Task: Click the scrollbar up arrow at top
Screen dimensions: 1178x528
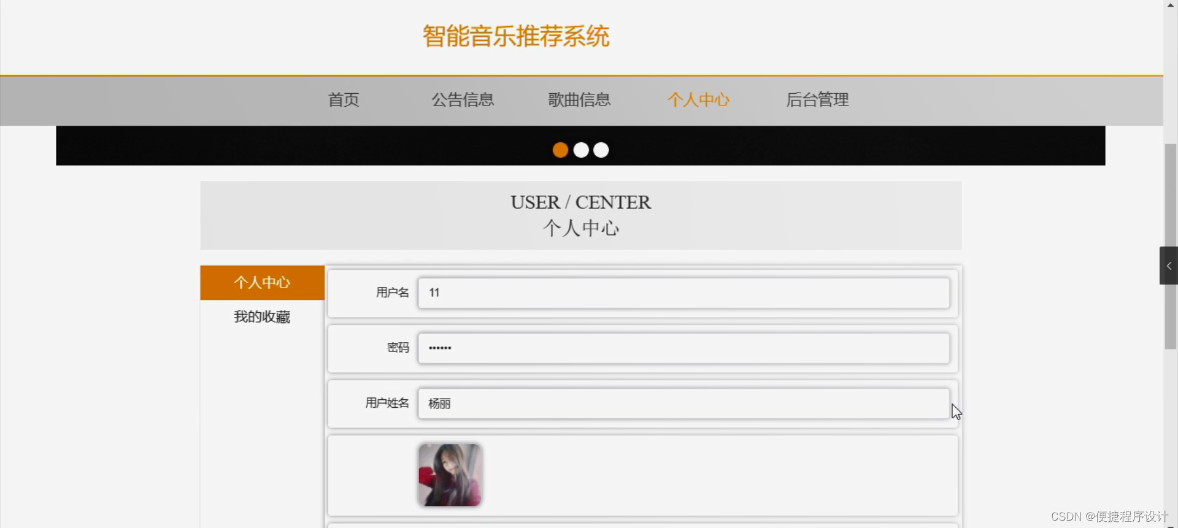Action: pos(1171,4)
